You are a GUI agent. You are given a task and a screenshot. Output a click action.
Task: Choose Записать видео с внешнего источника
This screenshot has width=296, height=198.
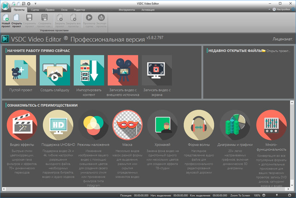coord(123,70)
